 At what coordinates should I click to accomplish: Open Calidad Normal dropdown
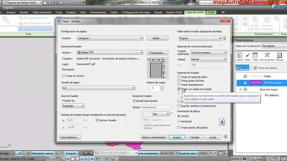209,59
